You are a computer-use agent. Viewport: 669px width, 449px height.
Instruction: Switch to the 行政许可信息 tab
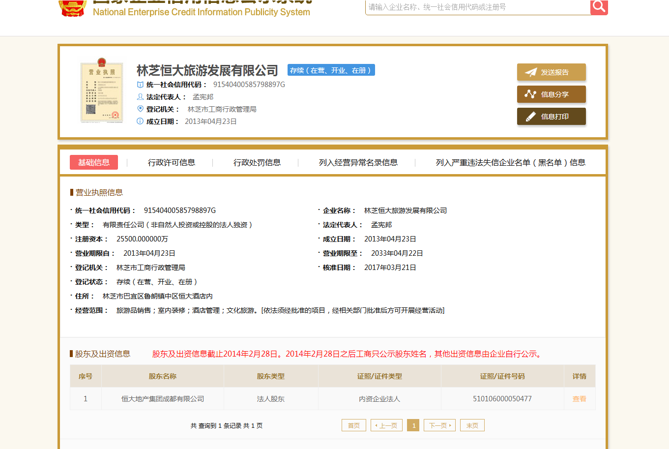pos(172,162)
